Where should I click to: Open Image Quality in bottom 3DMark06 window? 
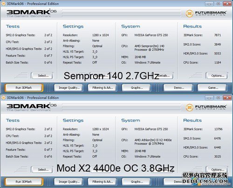pos(69,182)
